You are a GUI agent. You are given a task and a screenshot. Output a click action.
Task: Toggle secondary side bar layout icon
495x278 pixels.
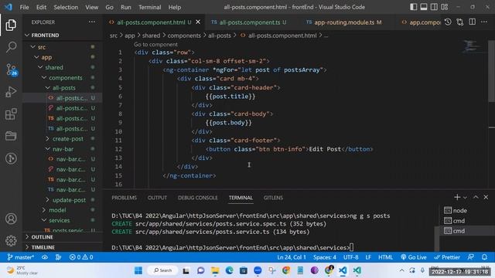click(x=434, y=7)
